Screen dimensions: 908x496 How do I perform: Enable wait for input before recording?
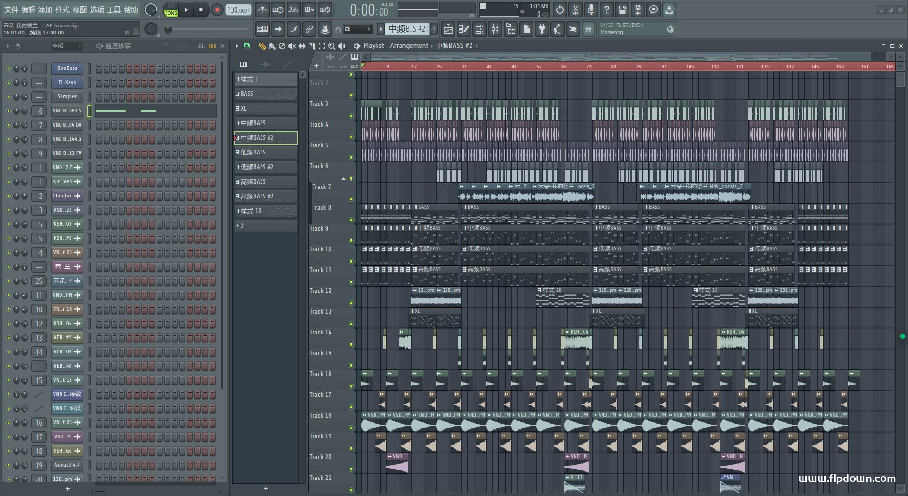point(278,9)
